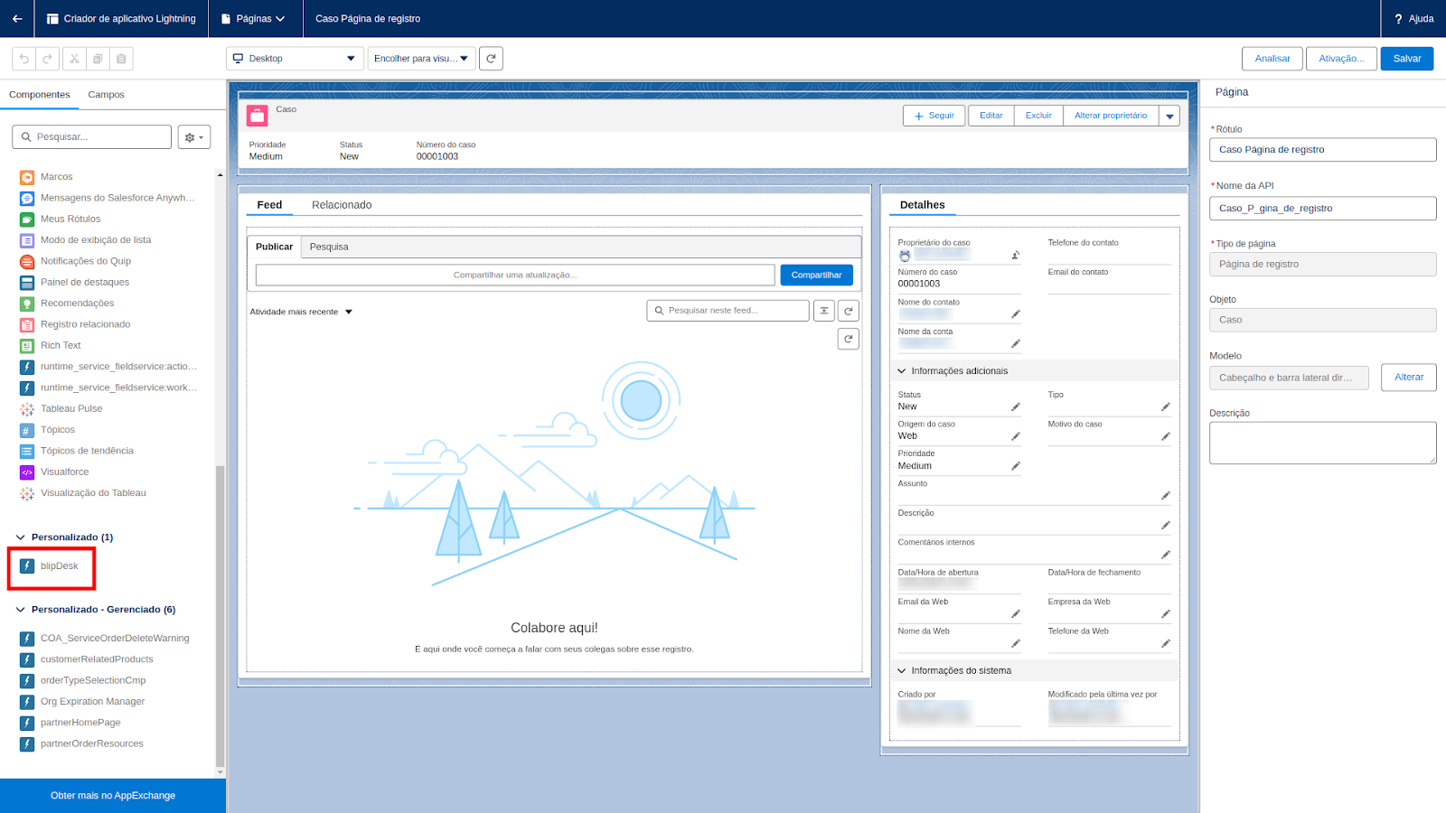Click the Salvar button
Image resolution: width=1446 pixels, height=813 pixels.
click(x=1406, y=59)
